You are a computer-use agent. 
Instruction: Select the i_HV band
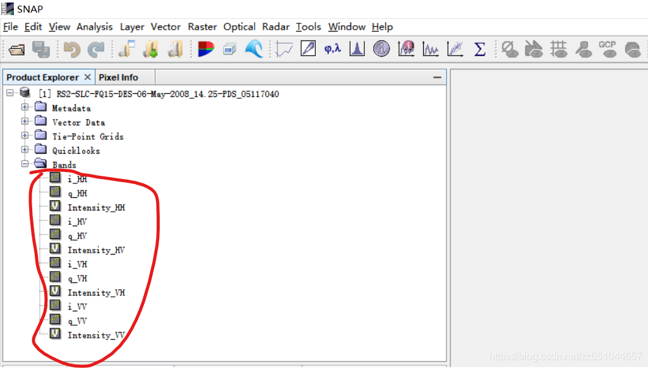pyautogui.click(x=77, y=222)
